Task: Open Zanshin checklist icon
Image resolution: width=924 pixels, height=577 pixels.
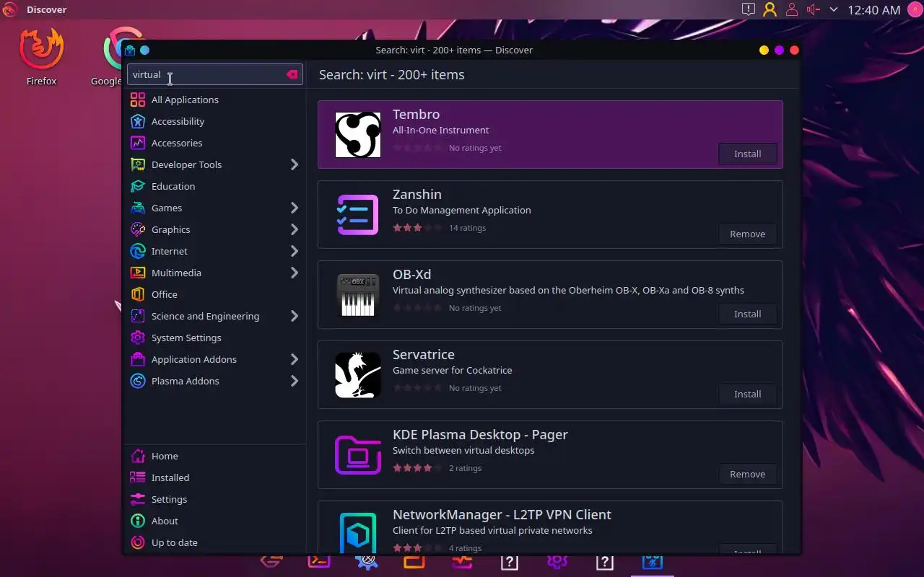Action: (x=358, y=214)
